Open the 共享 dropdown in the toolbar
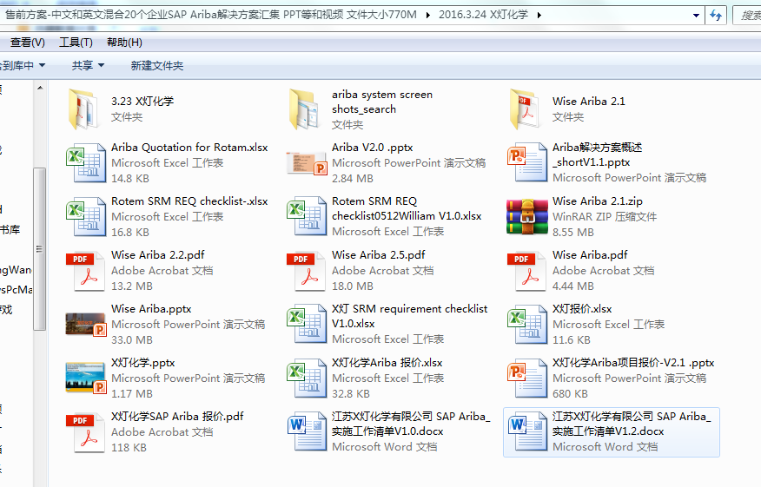761x487 pixels. (88, 65)
